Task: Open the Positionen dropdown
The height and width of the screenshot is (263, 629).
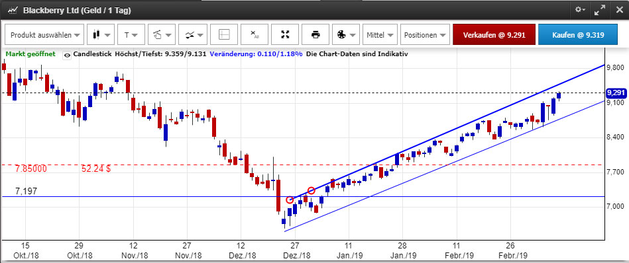Action: (425, 35)
